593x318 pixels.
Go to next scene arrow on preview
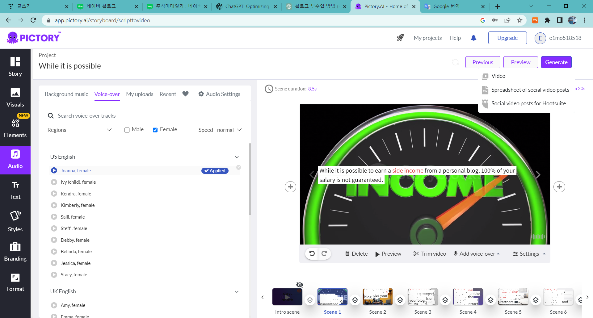pyautogui.click(x=538, y=175)
